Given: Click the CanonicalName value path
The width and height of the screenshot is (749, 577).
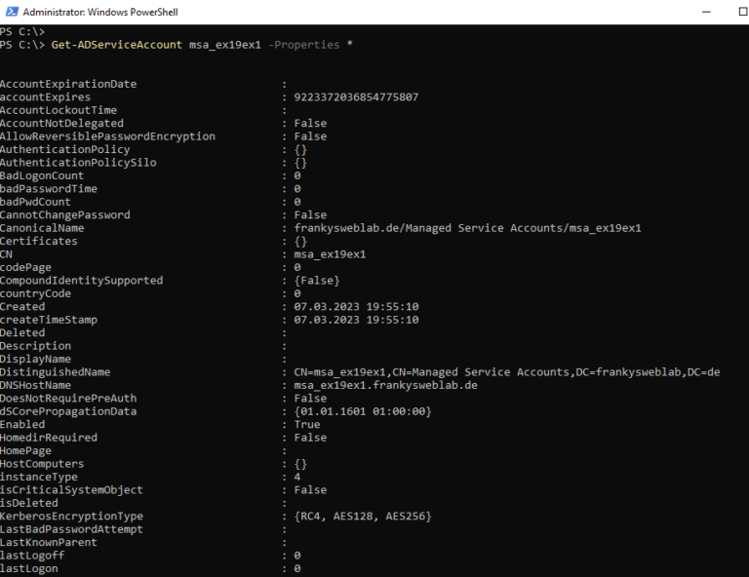Looking at the screenshot, I should (x=467, y=228).
